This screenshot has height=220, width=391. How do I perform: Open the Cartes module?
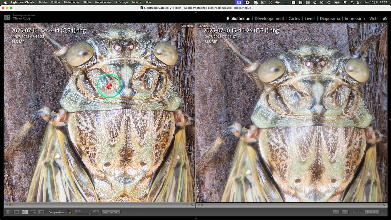tap(294, 19)
